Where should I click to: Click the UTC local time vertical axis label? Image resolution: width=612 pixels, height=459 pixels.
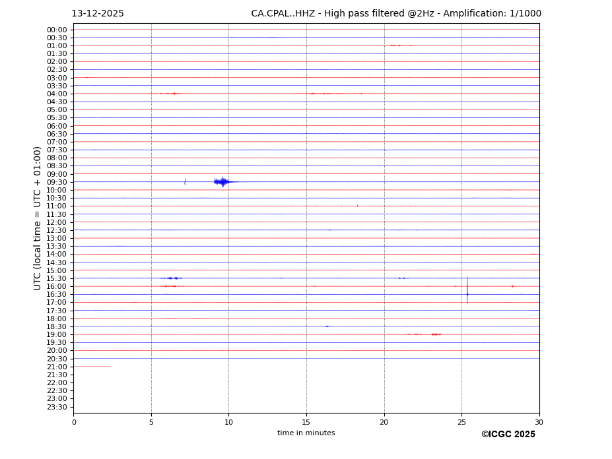coord(38,218)
